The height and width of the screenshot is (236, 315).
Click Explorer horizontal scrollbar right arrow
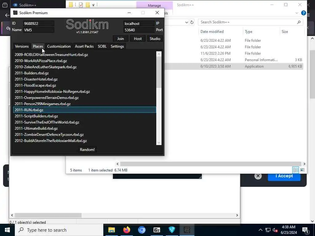point(304,164)
